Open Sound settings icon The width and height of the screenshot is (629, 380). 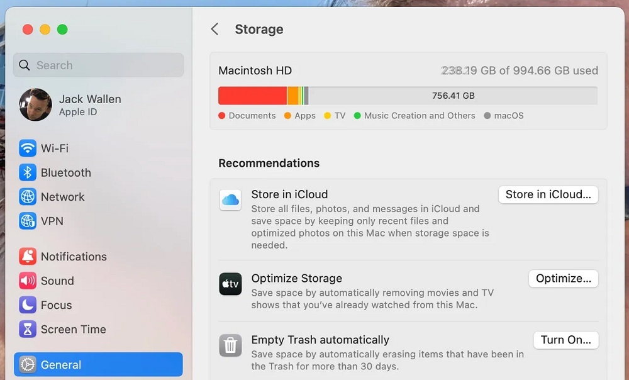click(x=28, y=281)
